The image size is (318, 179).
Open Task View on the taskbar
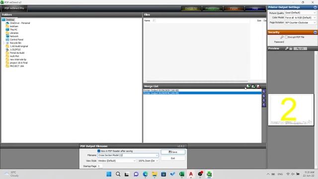127,174
